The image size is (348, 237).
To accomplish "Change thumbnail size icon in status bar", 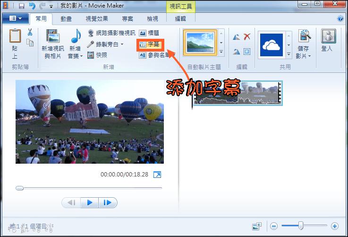I will click(x=257, y=226).
